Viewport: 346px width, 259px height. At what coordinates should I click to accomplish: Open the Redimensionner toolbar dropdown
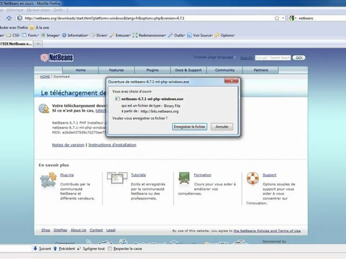[149, 35]
